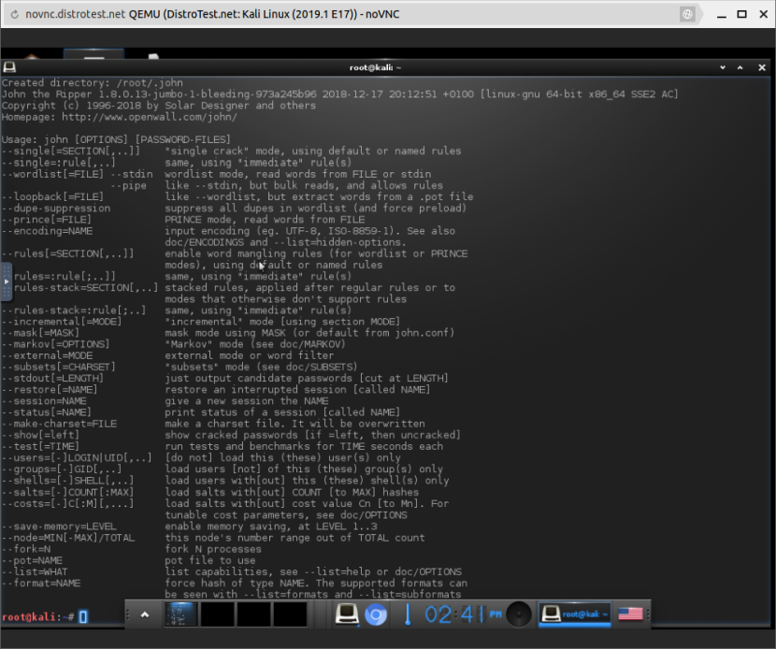This screenshot has width=776, height=649.
Task: Click the '--wordlist[=FILE] --stdin' option text
Action: (78, 174)
